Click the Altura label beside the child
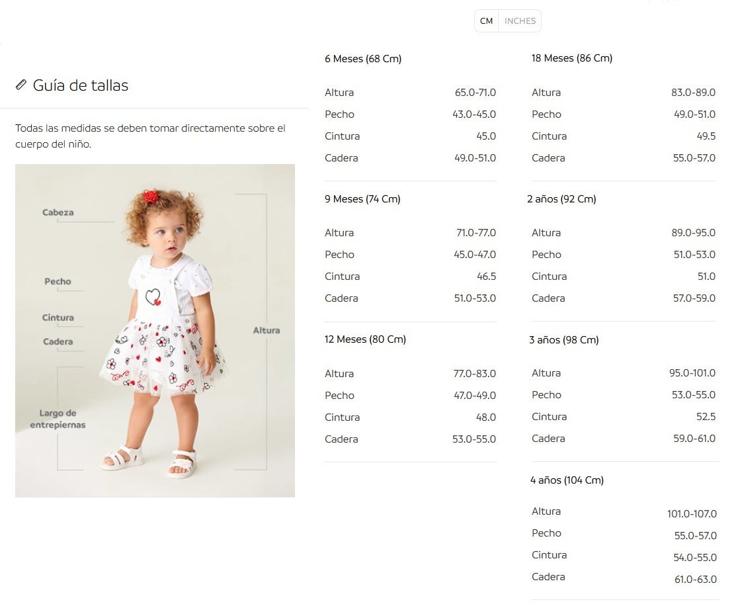The image size is (742, 608). [267, 330]
